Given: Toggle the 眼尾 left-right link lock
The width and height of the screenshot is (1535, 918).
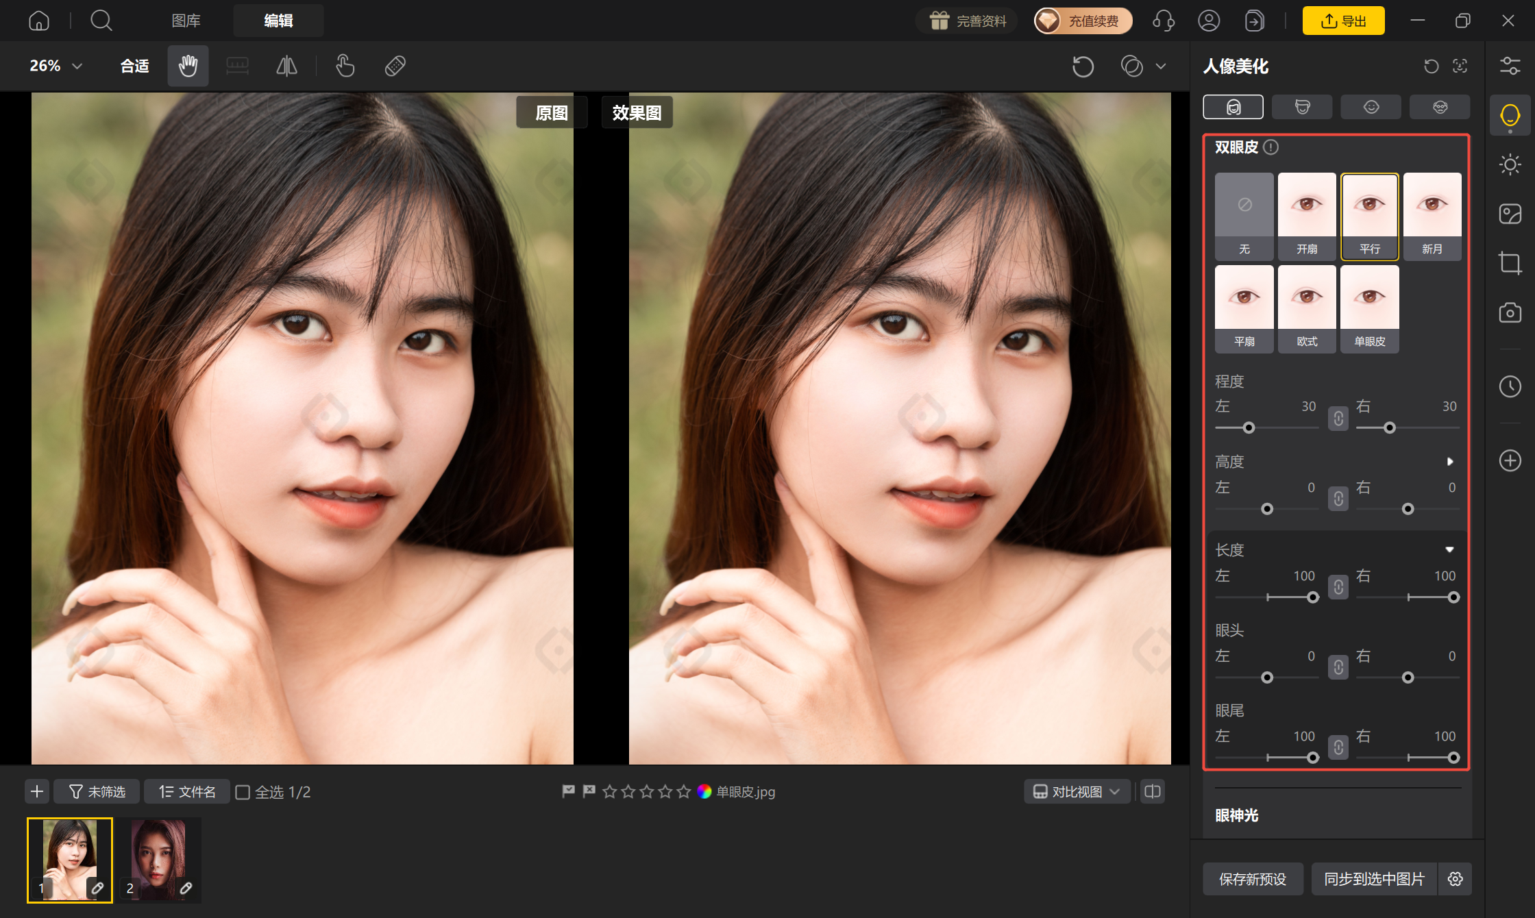Looking at the screenshot, I should pos(1338,747).
